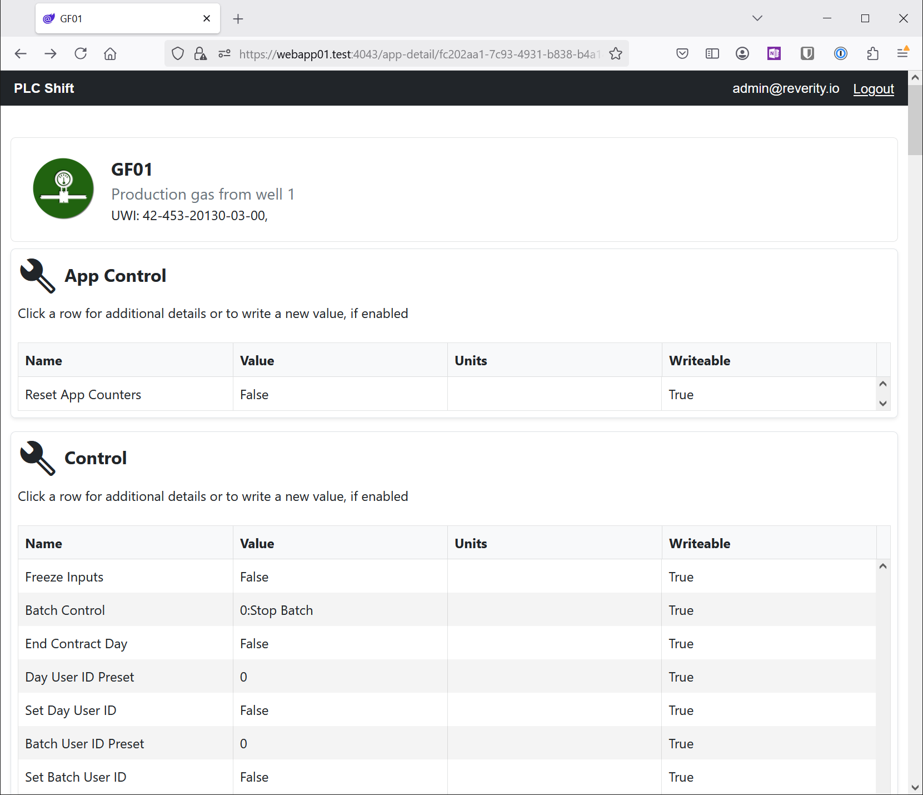Expand the list all tabs chevron
The width and height of the screenshot is (923, 795).
coord(757,18)
